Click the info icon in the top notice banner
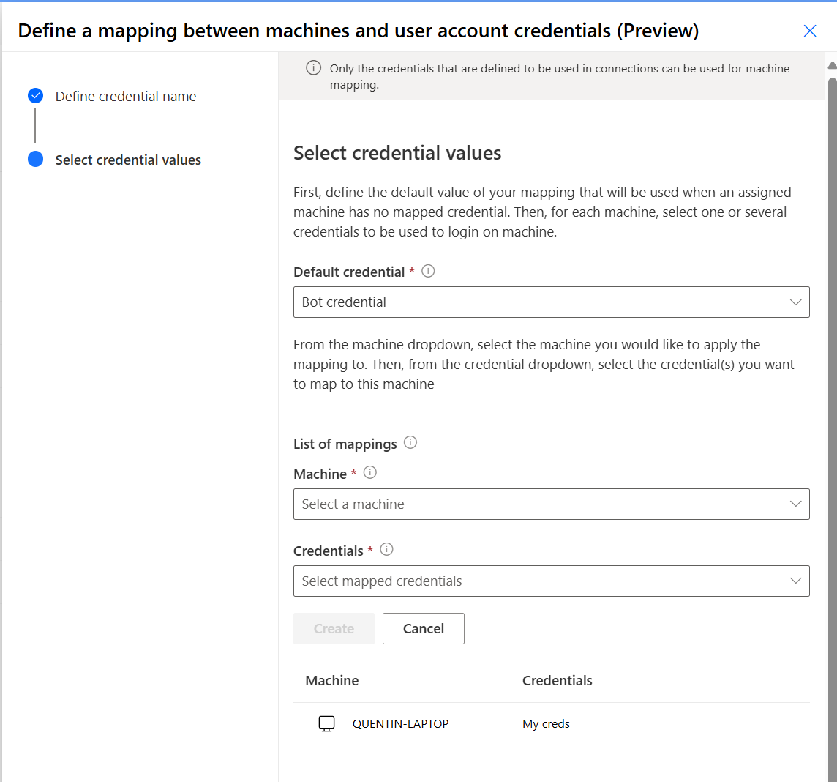837x782 pixels. click(x=313, y=68)
